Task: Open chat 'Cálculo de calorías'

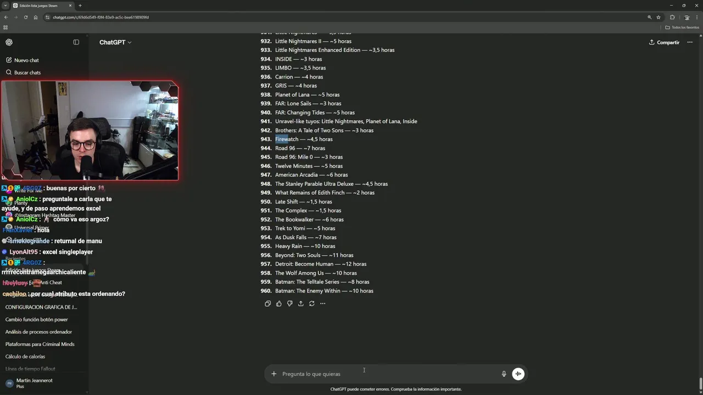Action: point(25,357)
